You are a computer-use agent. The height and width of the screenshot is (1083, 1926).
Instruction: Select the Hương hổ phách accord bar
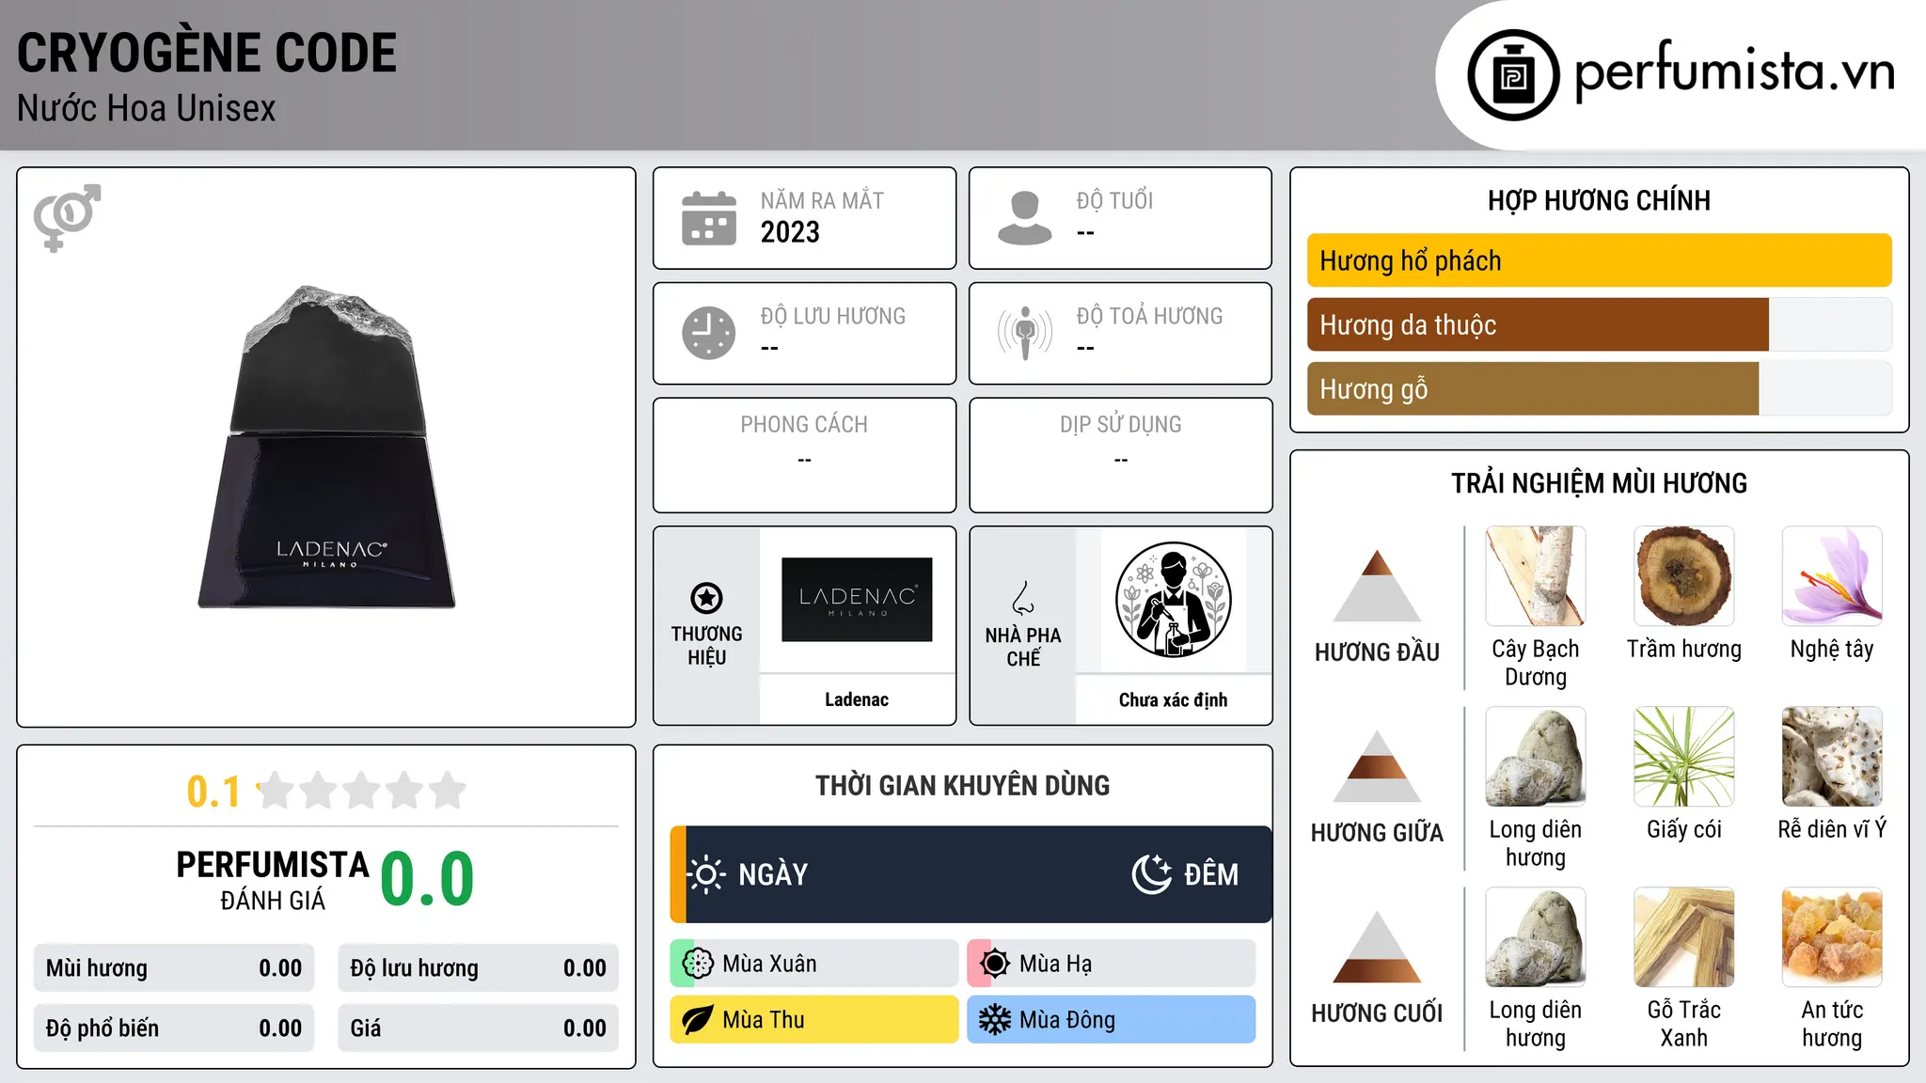point(1599,260)
